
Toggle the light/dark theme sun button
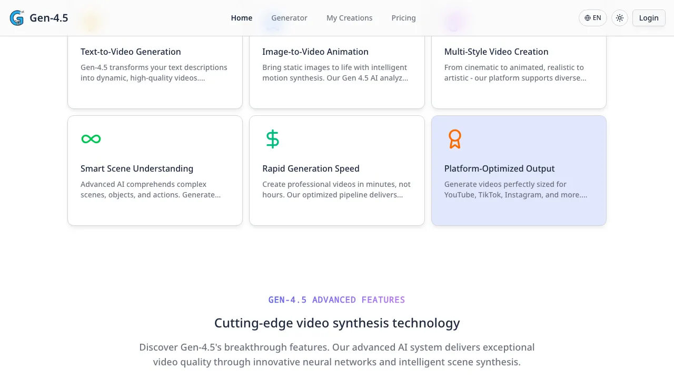620,18
